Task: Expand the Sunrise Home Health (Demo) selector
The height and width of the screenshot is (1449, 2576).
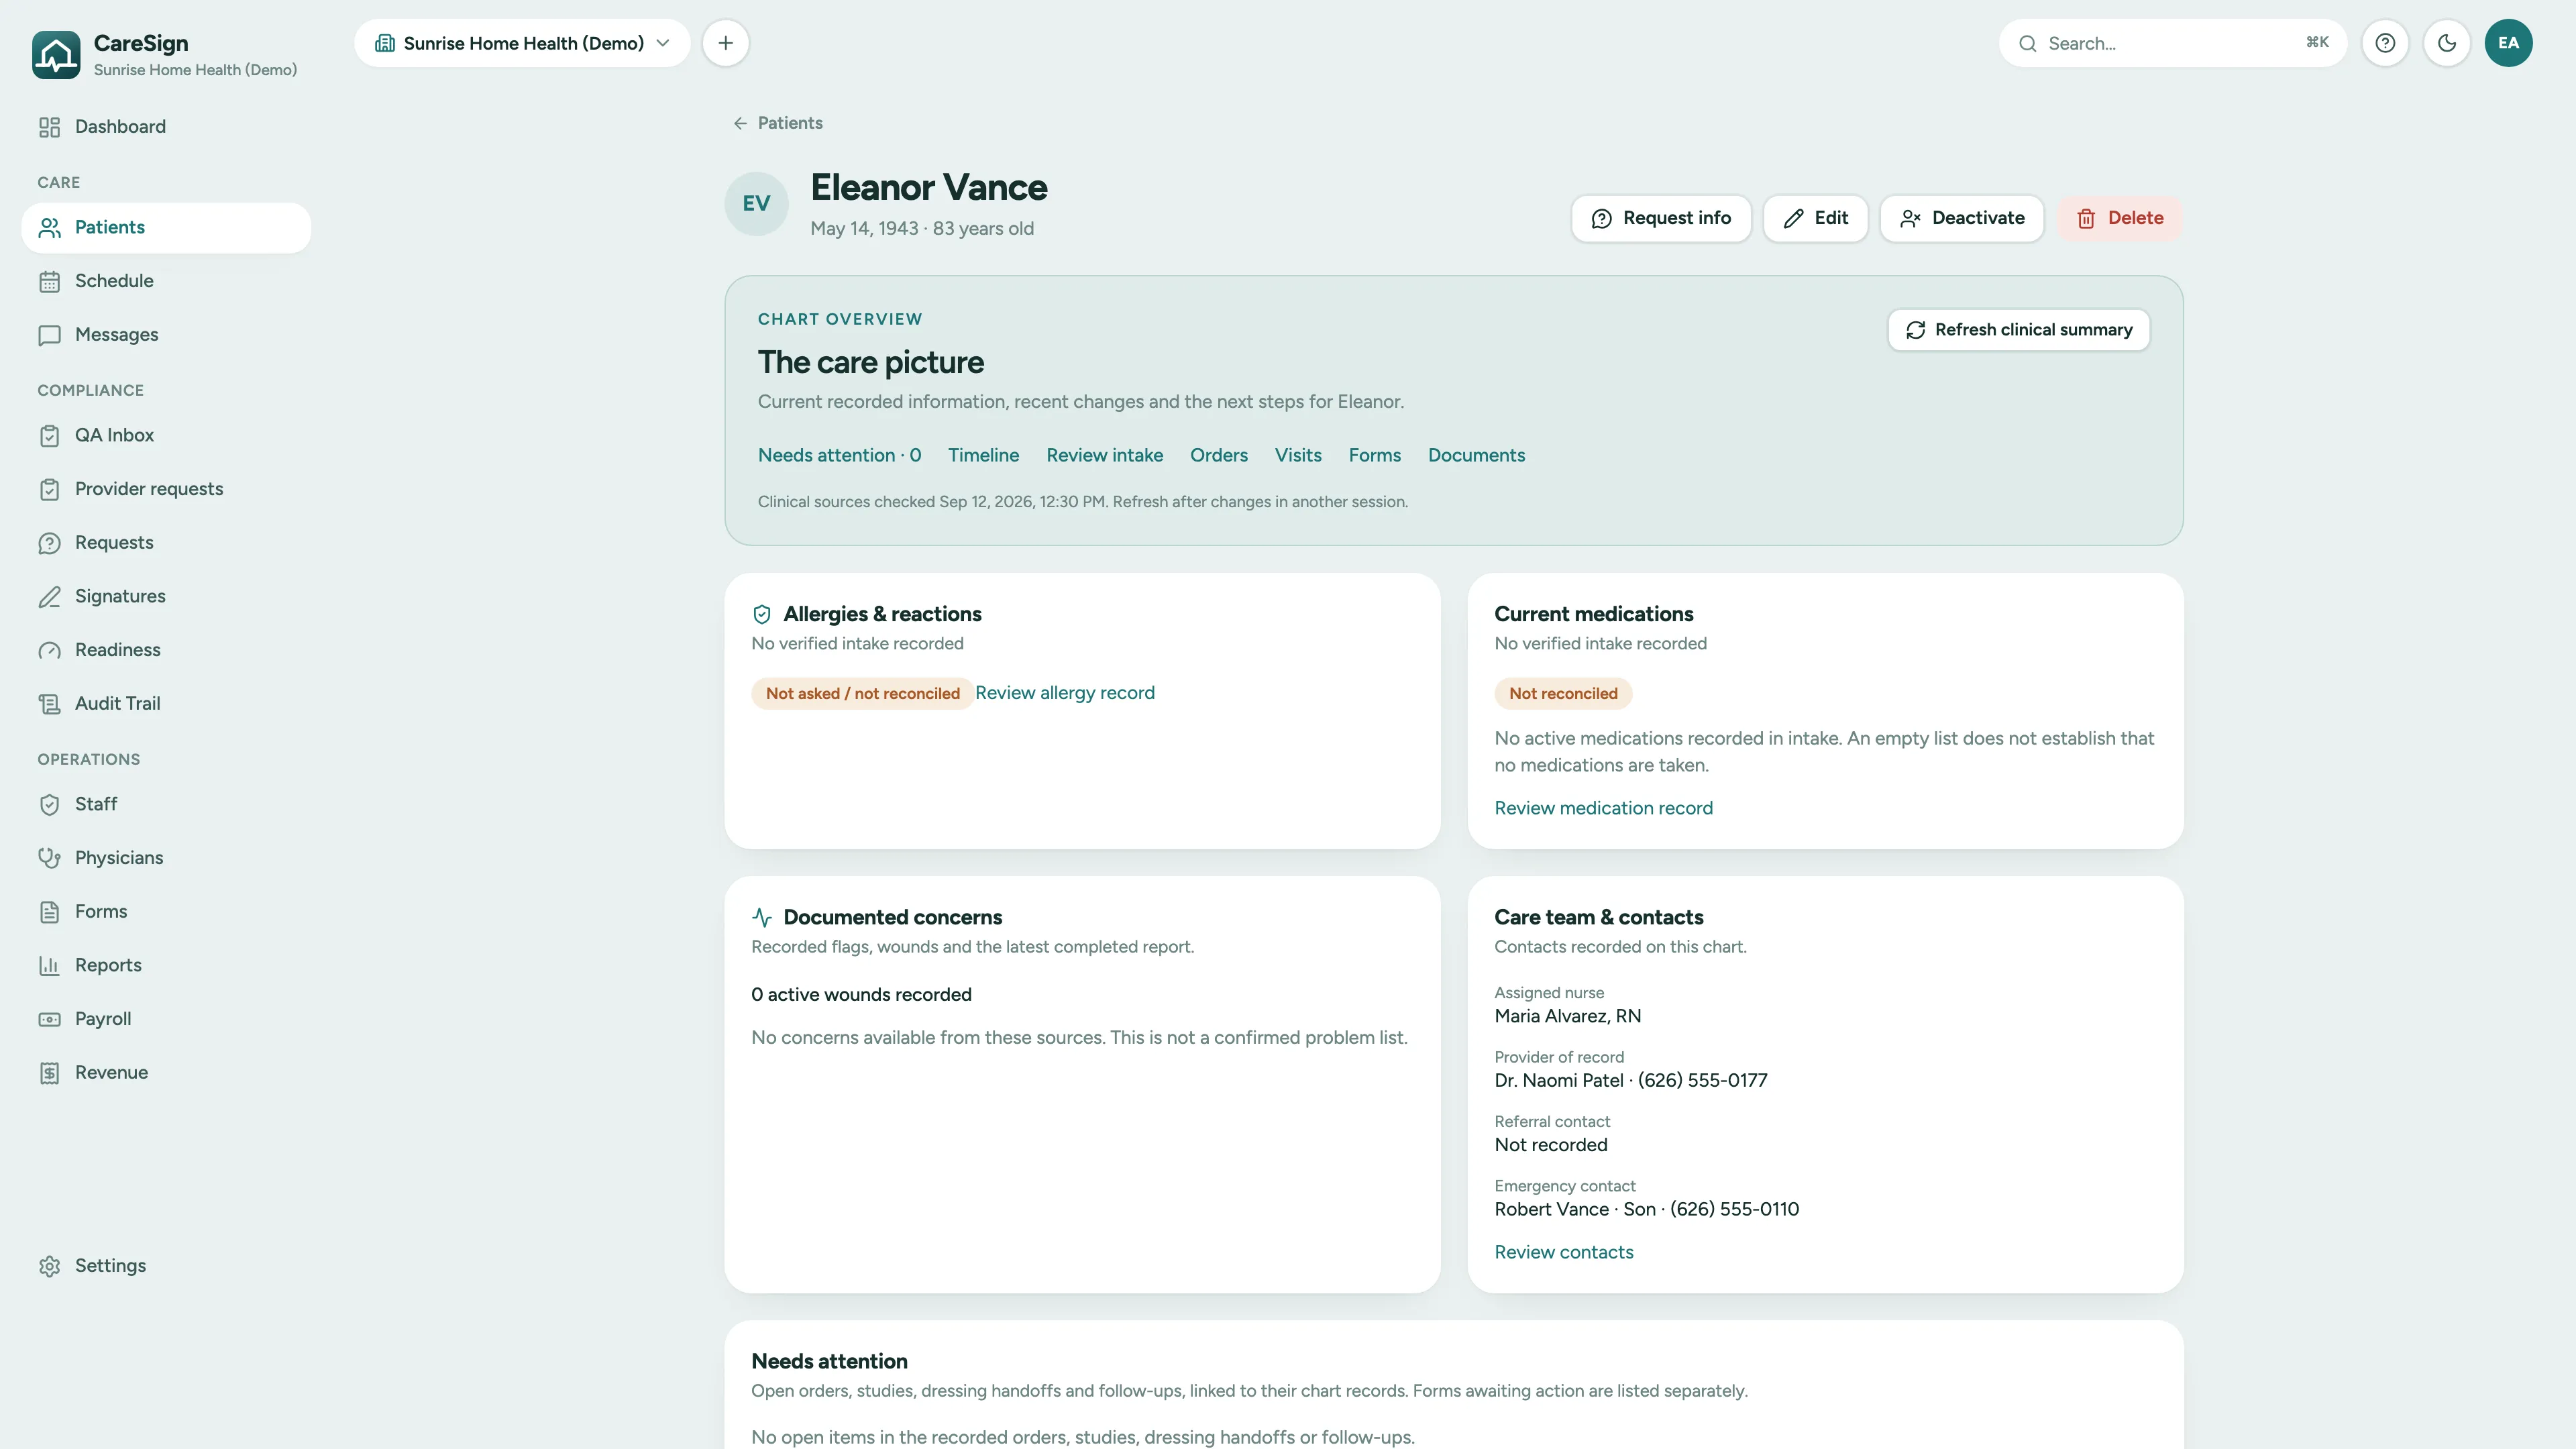Action: (x=522, y=43)
